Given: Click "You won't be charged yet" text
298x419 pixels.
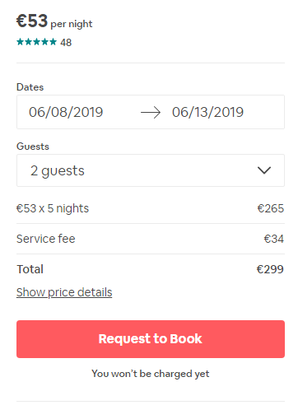Looking at the screenshot, I should tap(151, 374).
